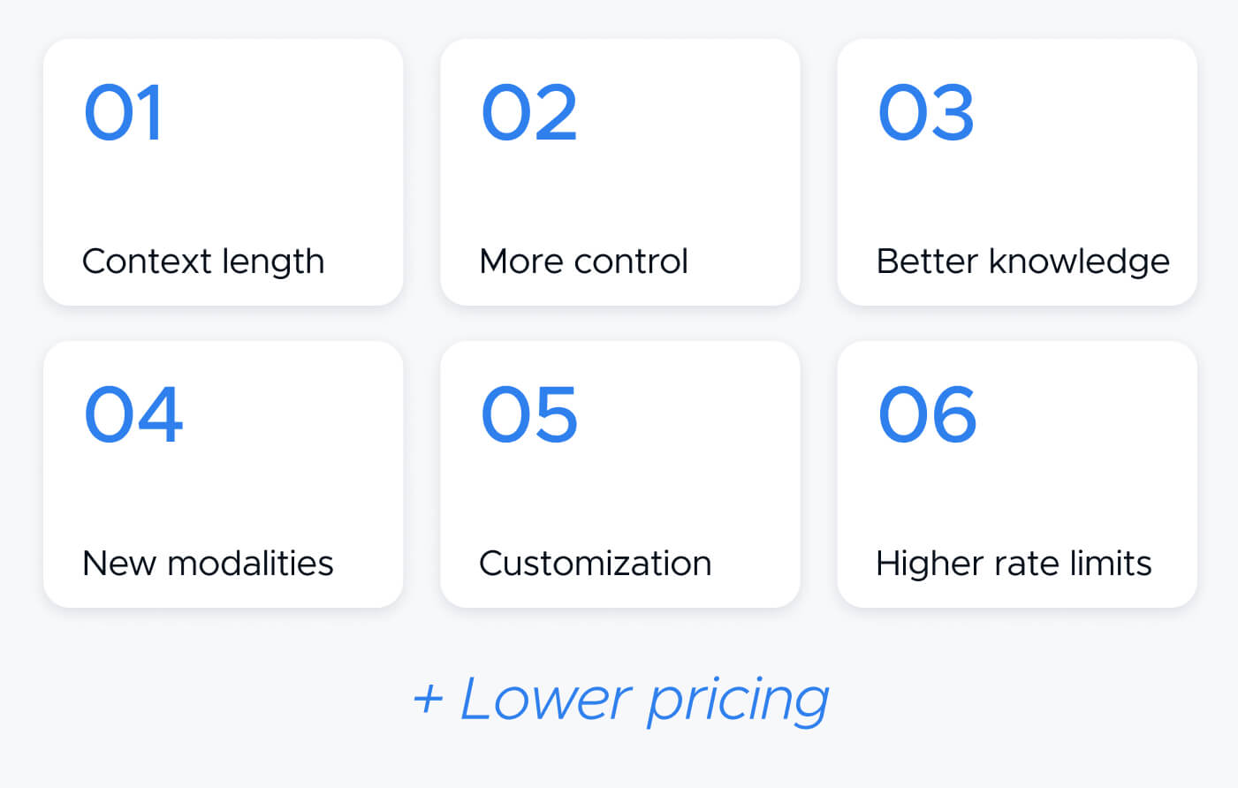Click the 02 number heading
The image size is (1238, 788).
(528, 112)
